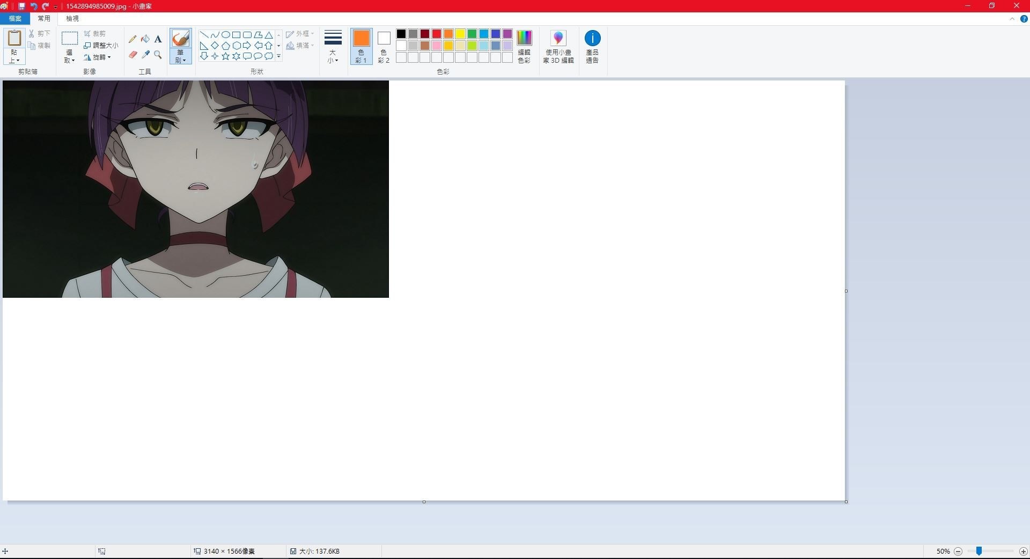Open the Help question mark icon
This screenshot has width=1030, height=559.
(1024, 19)
